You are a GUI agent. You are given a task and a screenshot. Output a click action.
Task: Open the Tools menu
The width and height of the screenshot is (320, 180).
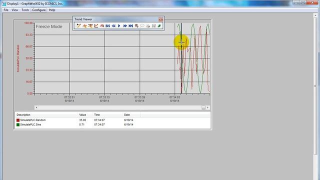pyautogui.click(x=25, y=10)
